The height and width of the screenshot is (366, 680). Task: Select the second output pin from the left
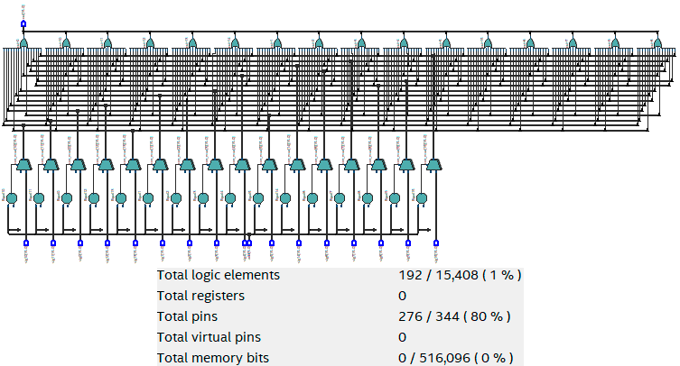coord(53,242)
